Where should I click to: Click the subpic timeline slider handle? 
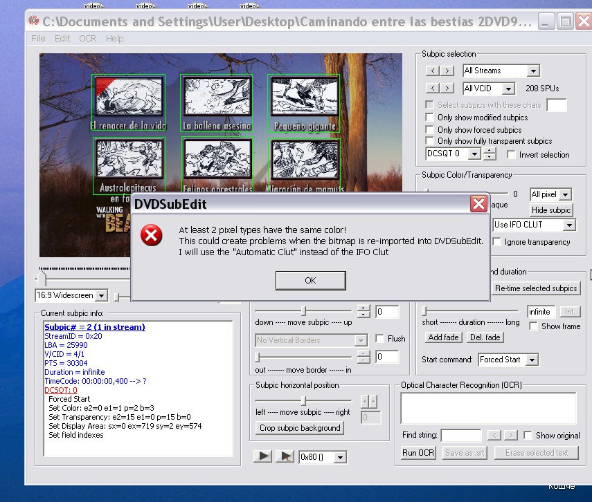[x=42, y=277]
